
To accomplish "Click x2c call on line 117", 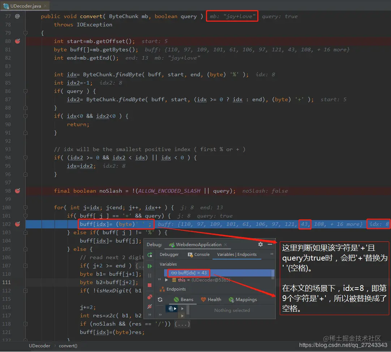I will pyautogui.click(x=111, y=315).
